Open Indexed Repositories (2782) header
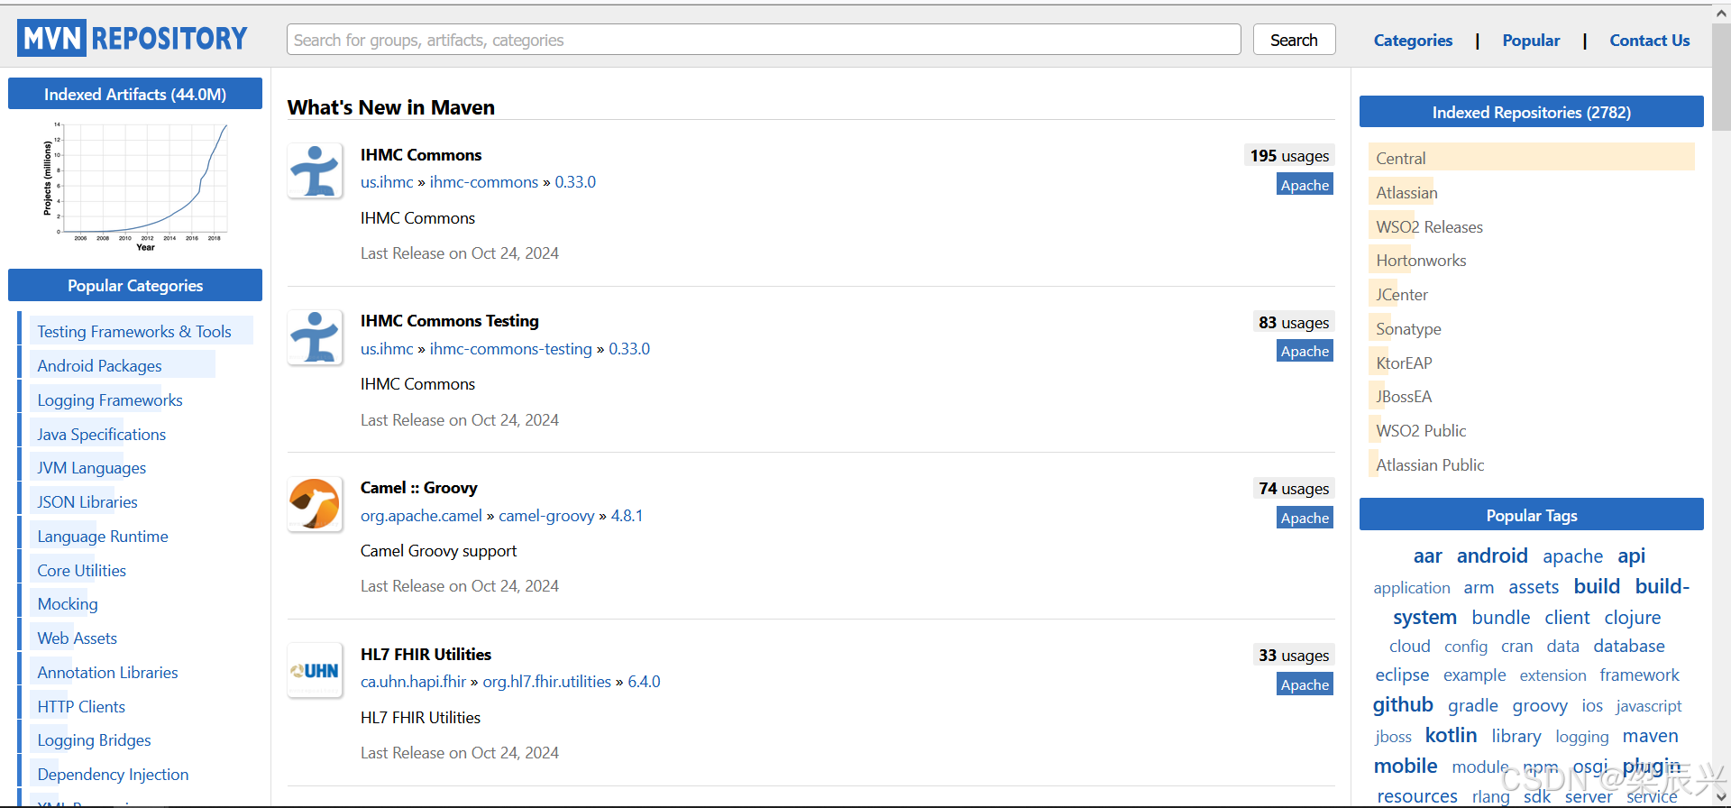 [1531, 112]
